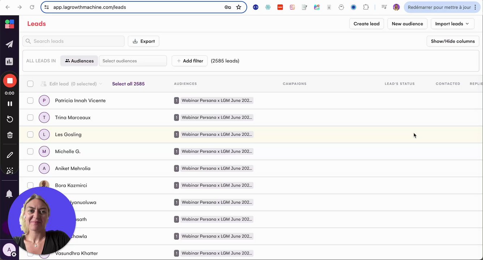Expand the Select audiences combo box
Viewport: 483px width, 260px height.
133,61
